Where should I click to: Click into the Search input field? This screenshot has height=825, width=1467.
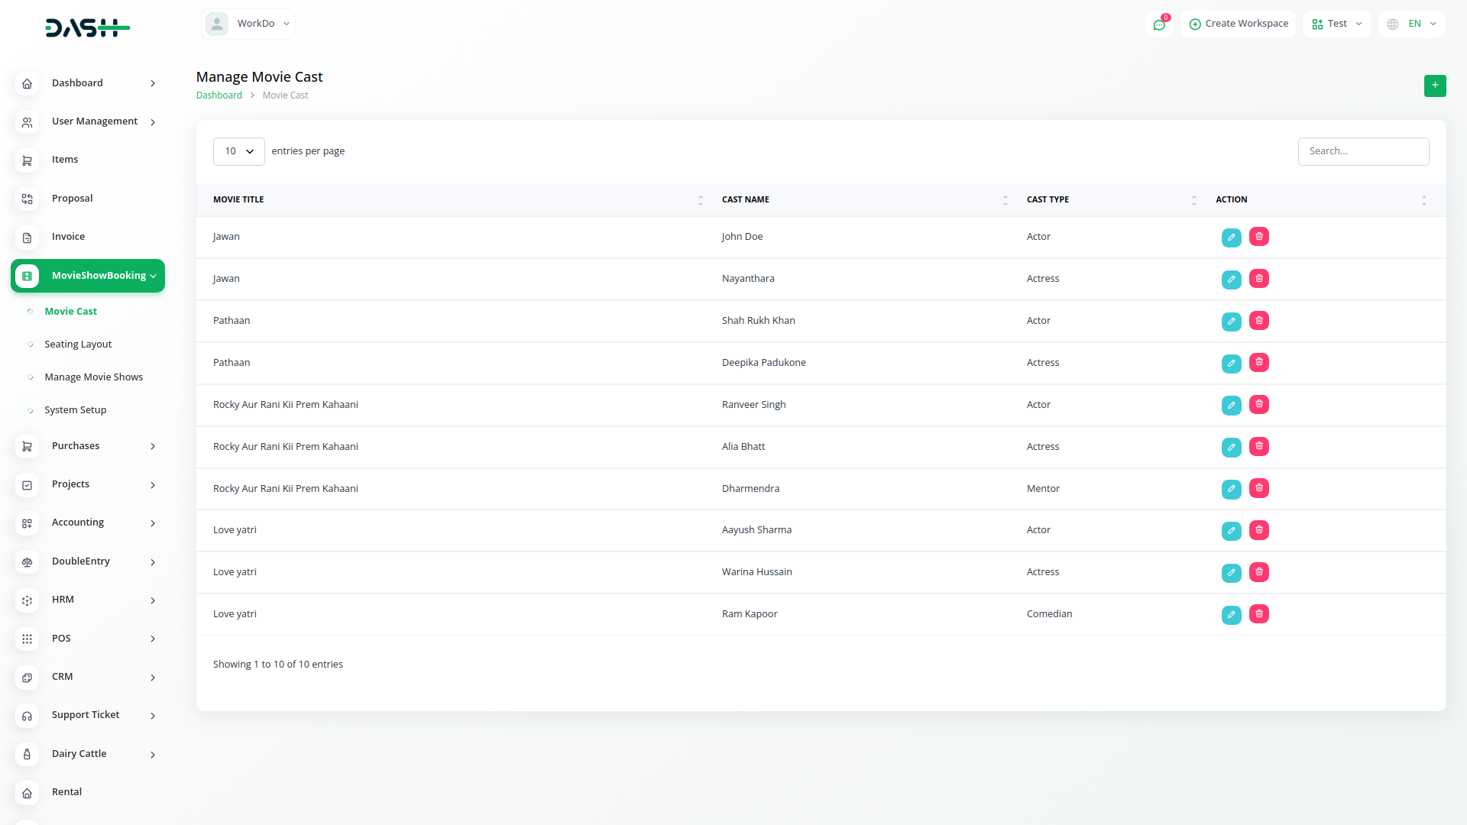point(1362,151)
